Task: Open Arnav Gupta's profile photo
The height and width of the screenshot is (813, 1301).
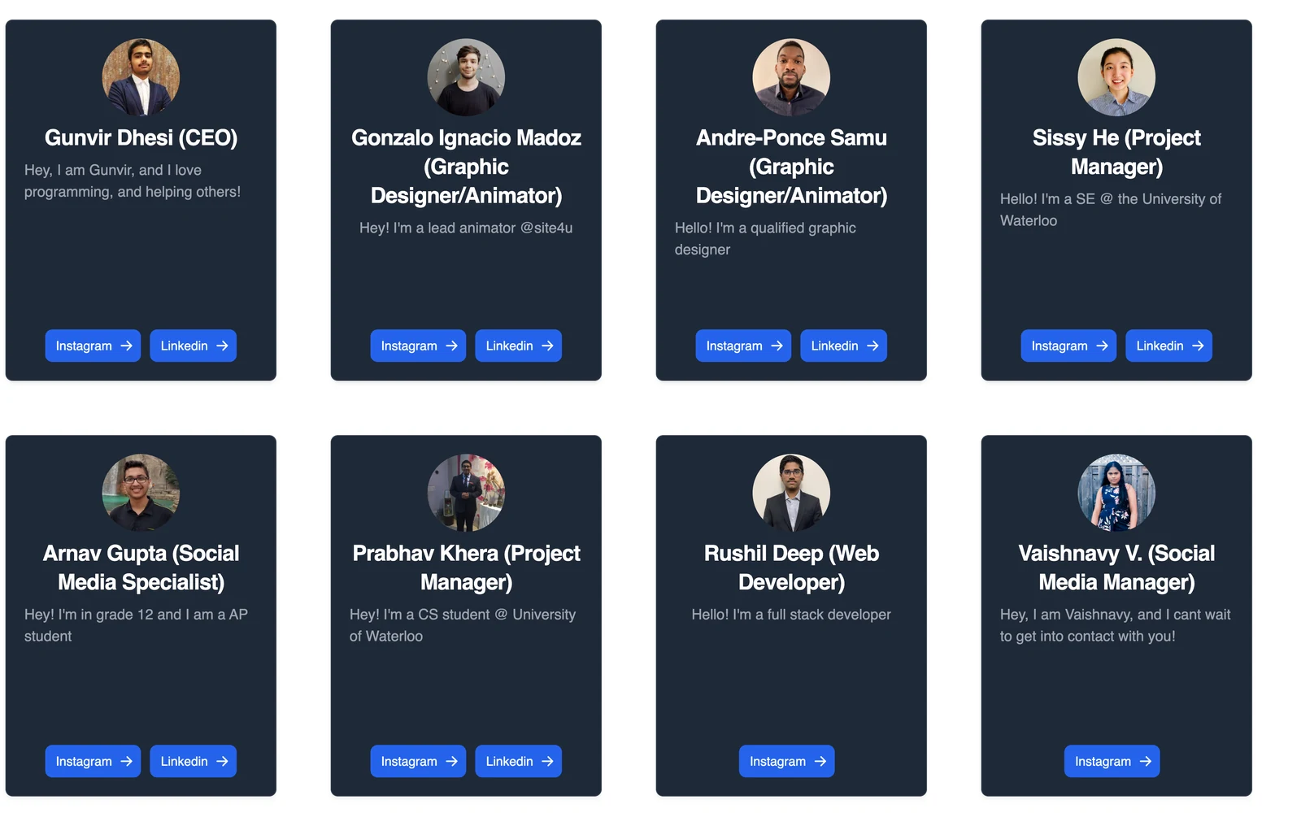Action: [141, 493]
